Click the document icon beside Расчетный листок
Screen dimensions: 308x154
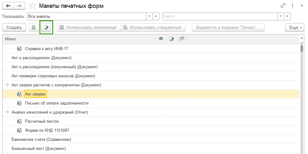[x=19, y=121]
